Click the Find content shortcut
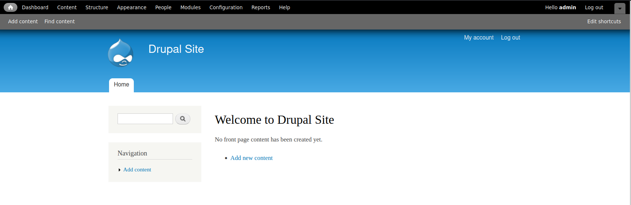The height and width of the screenshot is (205, 631). [60, 21]
